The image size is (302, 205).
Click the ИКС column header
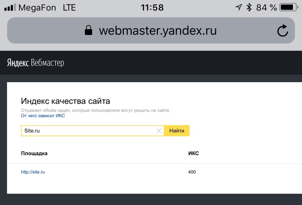pos(193,153)
